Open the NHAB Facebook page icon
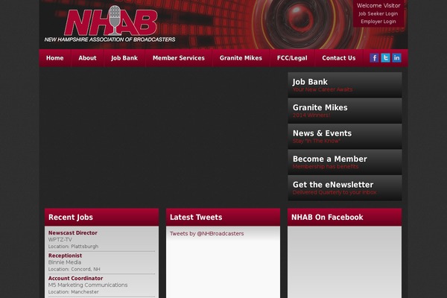This screenshot has height=298, width=447. [374, 58]
